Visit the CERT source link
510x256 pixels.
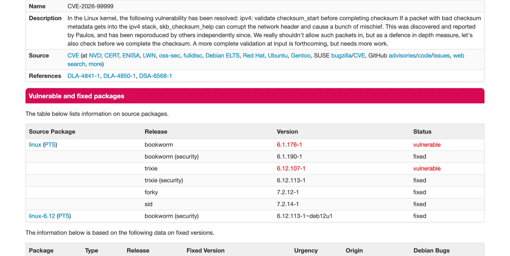(x=112, y=55)
